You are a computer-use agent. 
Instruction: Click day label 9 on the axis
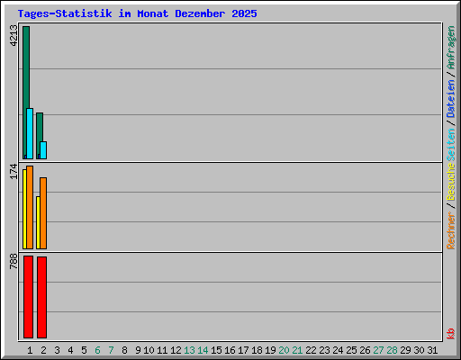point(138,350)
